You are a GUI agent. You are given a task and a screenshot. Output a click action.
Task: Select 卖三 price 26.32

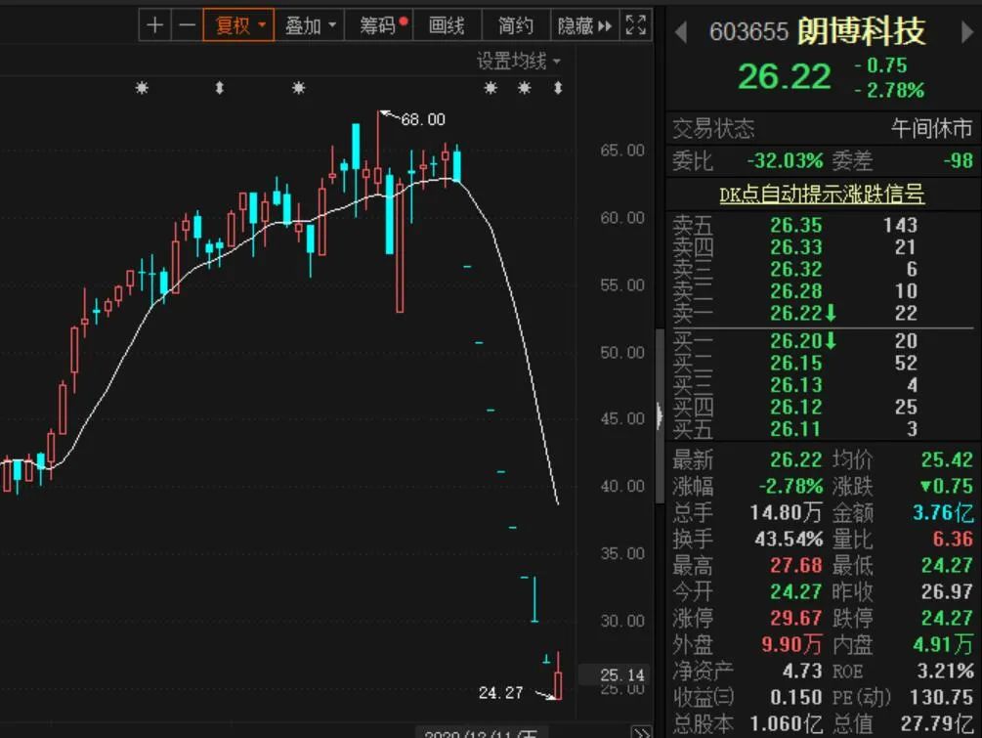[x=796, y=269]
